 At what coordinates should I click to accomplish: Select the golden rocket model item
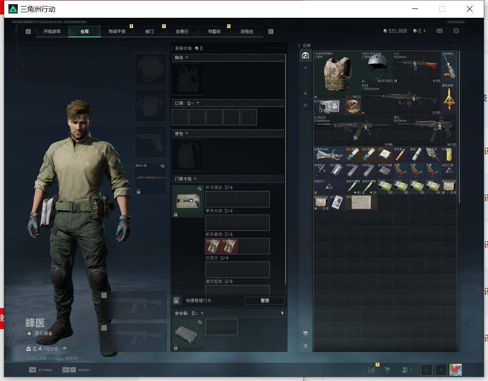tap(449, 99)
